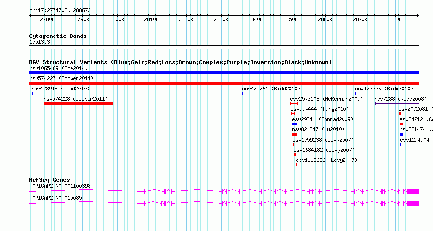Click Cytogenetic Bands track title
The width and height of the screenshot is (433, 231).
(58, 36)
